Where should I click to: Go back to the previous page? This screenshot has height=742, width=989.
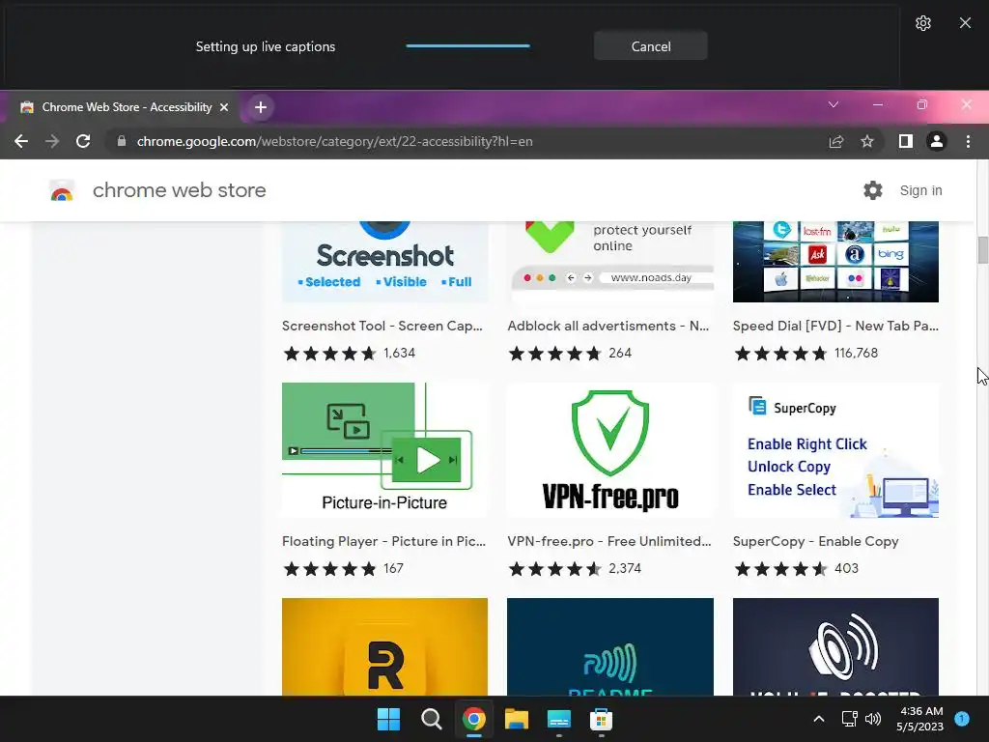coord(21,141)
